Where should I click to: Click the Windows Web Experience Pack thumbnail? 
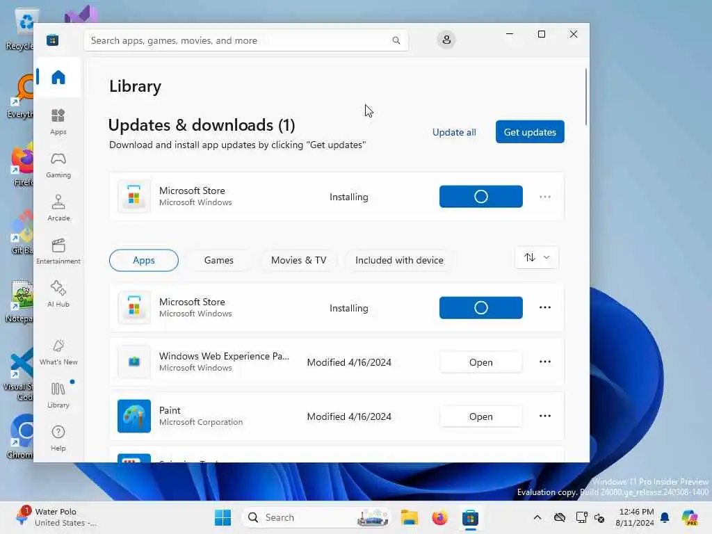pos(134,362)
